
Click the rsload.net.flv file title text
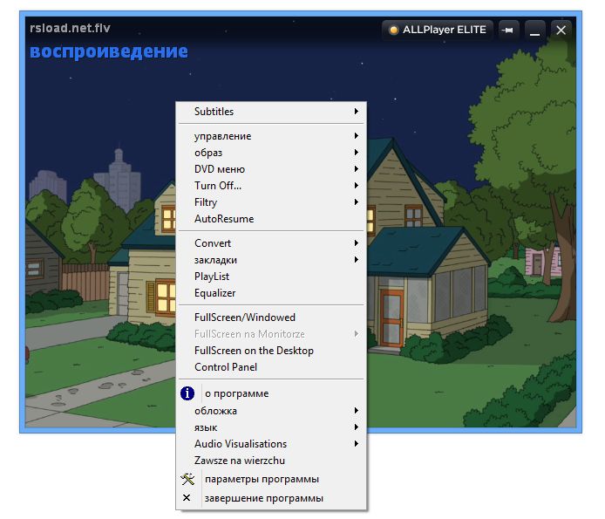pos(70,28)
